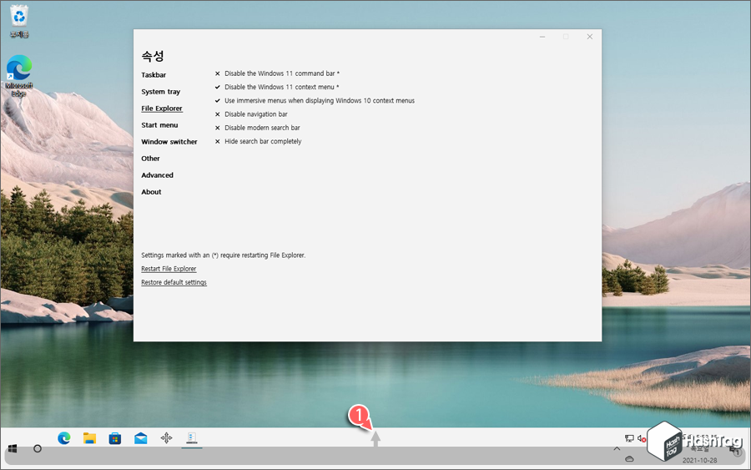751x470 pixels.
Task: Show the About section
Action: pyautogui.click(x=151, y=192)
